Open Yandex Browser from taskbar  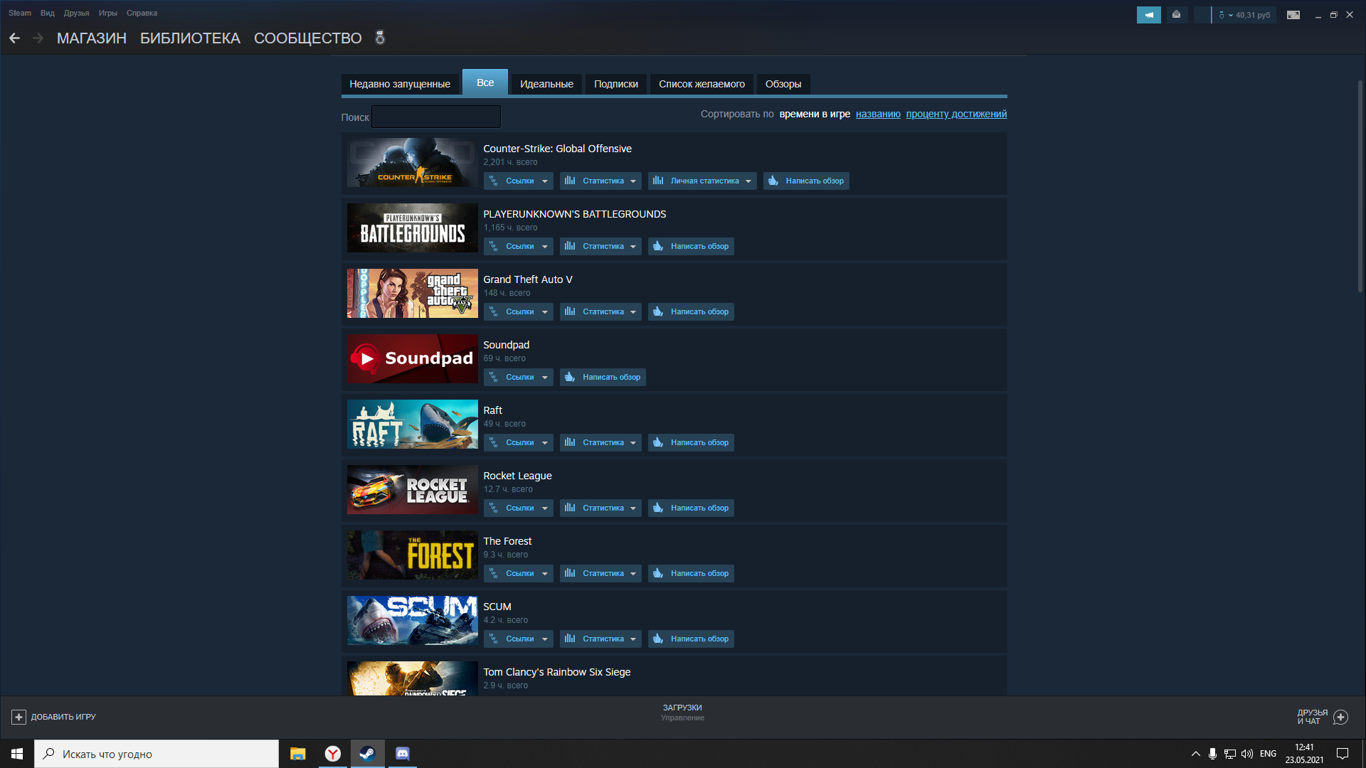pos(332,754)
